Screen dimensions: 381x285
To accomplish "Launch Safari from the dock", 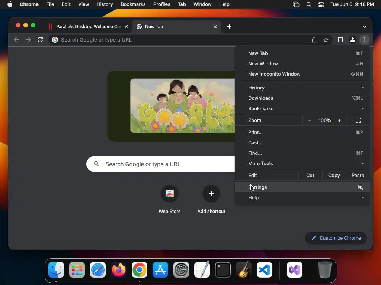I will tap(98, 270).
